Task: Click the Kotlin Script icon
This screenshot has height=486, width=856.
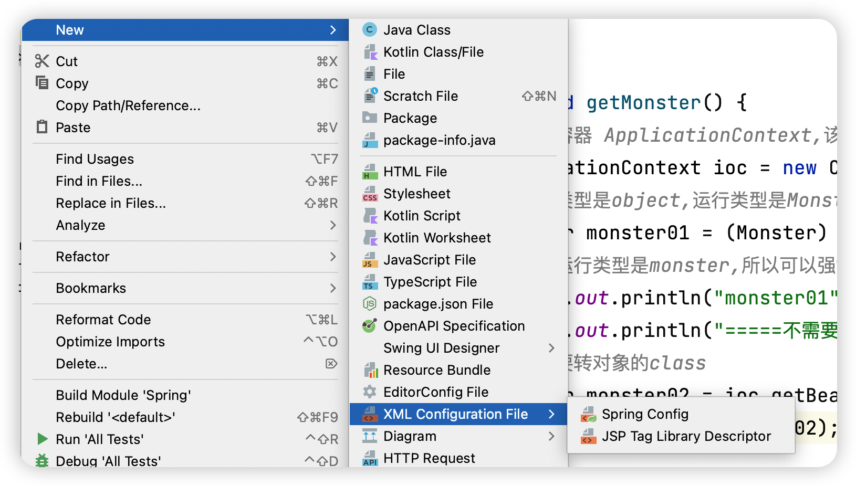Action: click(x=370, y=216)
